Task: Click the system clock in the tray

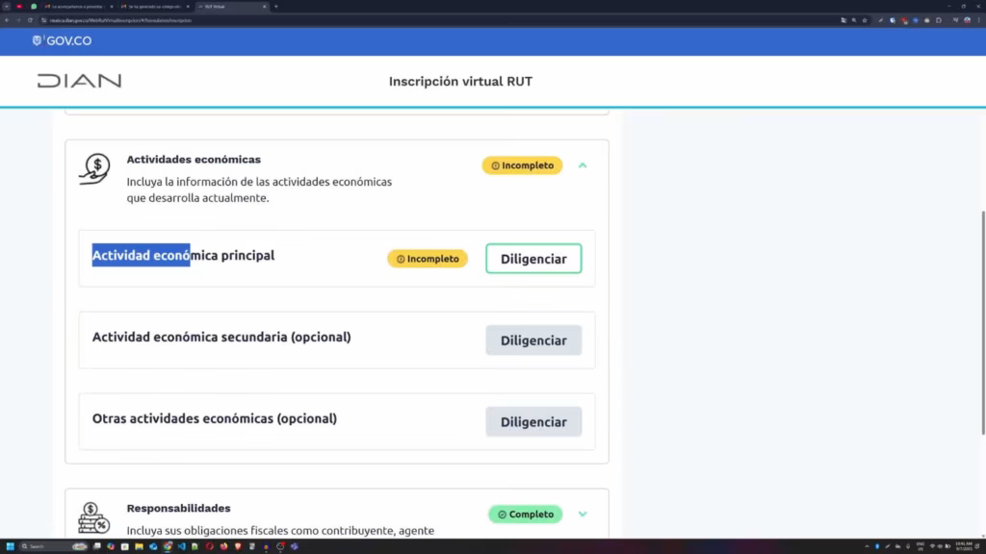Action: coord(963,546)
